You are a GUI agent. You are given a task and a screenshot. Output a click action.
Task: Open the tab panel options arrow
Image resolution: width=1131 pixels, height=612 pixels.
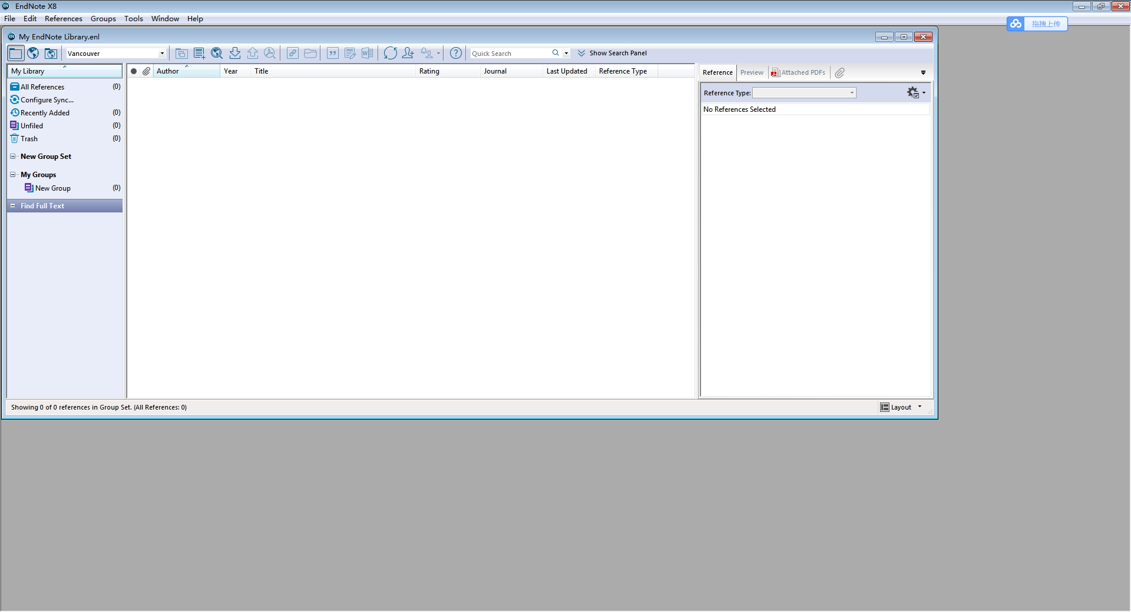click(923, 72)
